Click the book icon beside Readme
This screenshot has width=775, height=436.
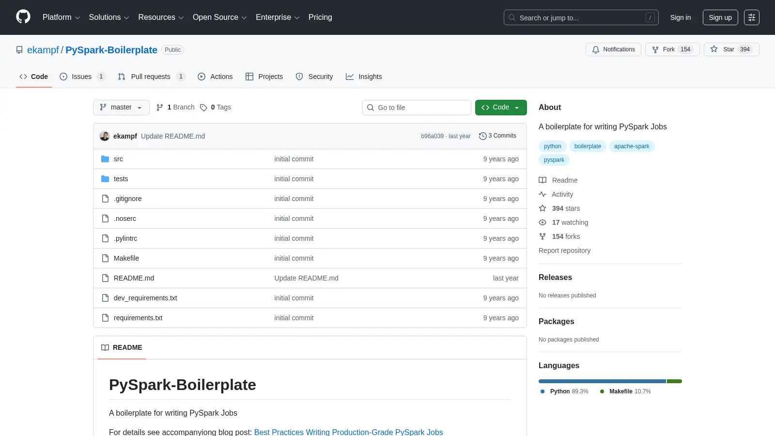(542, 180)
